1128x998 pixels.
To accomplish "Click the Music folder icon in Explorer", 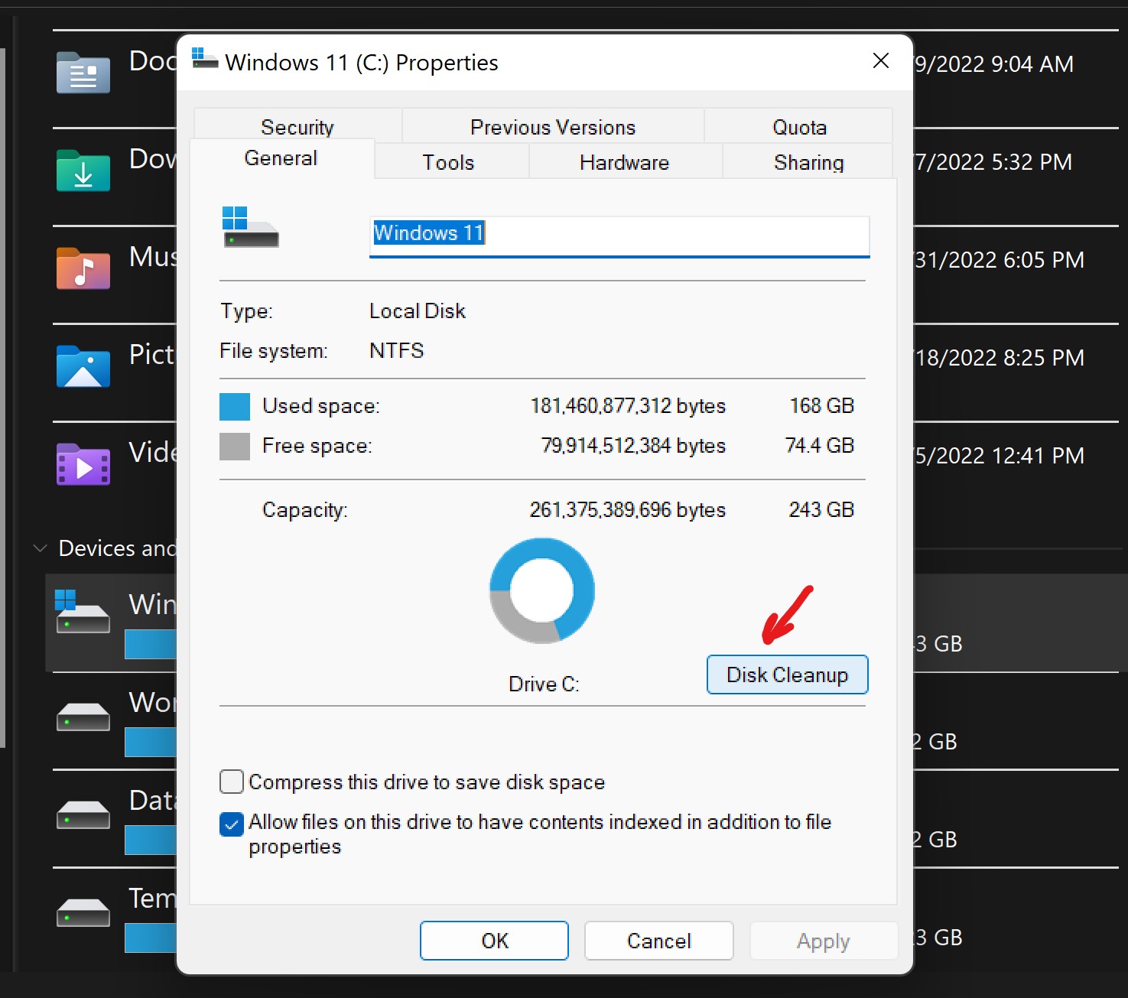I will [83, 268].
